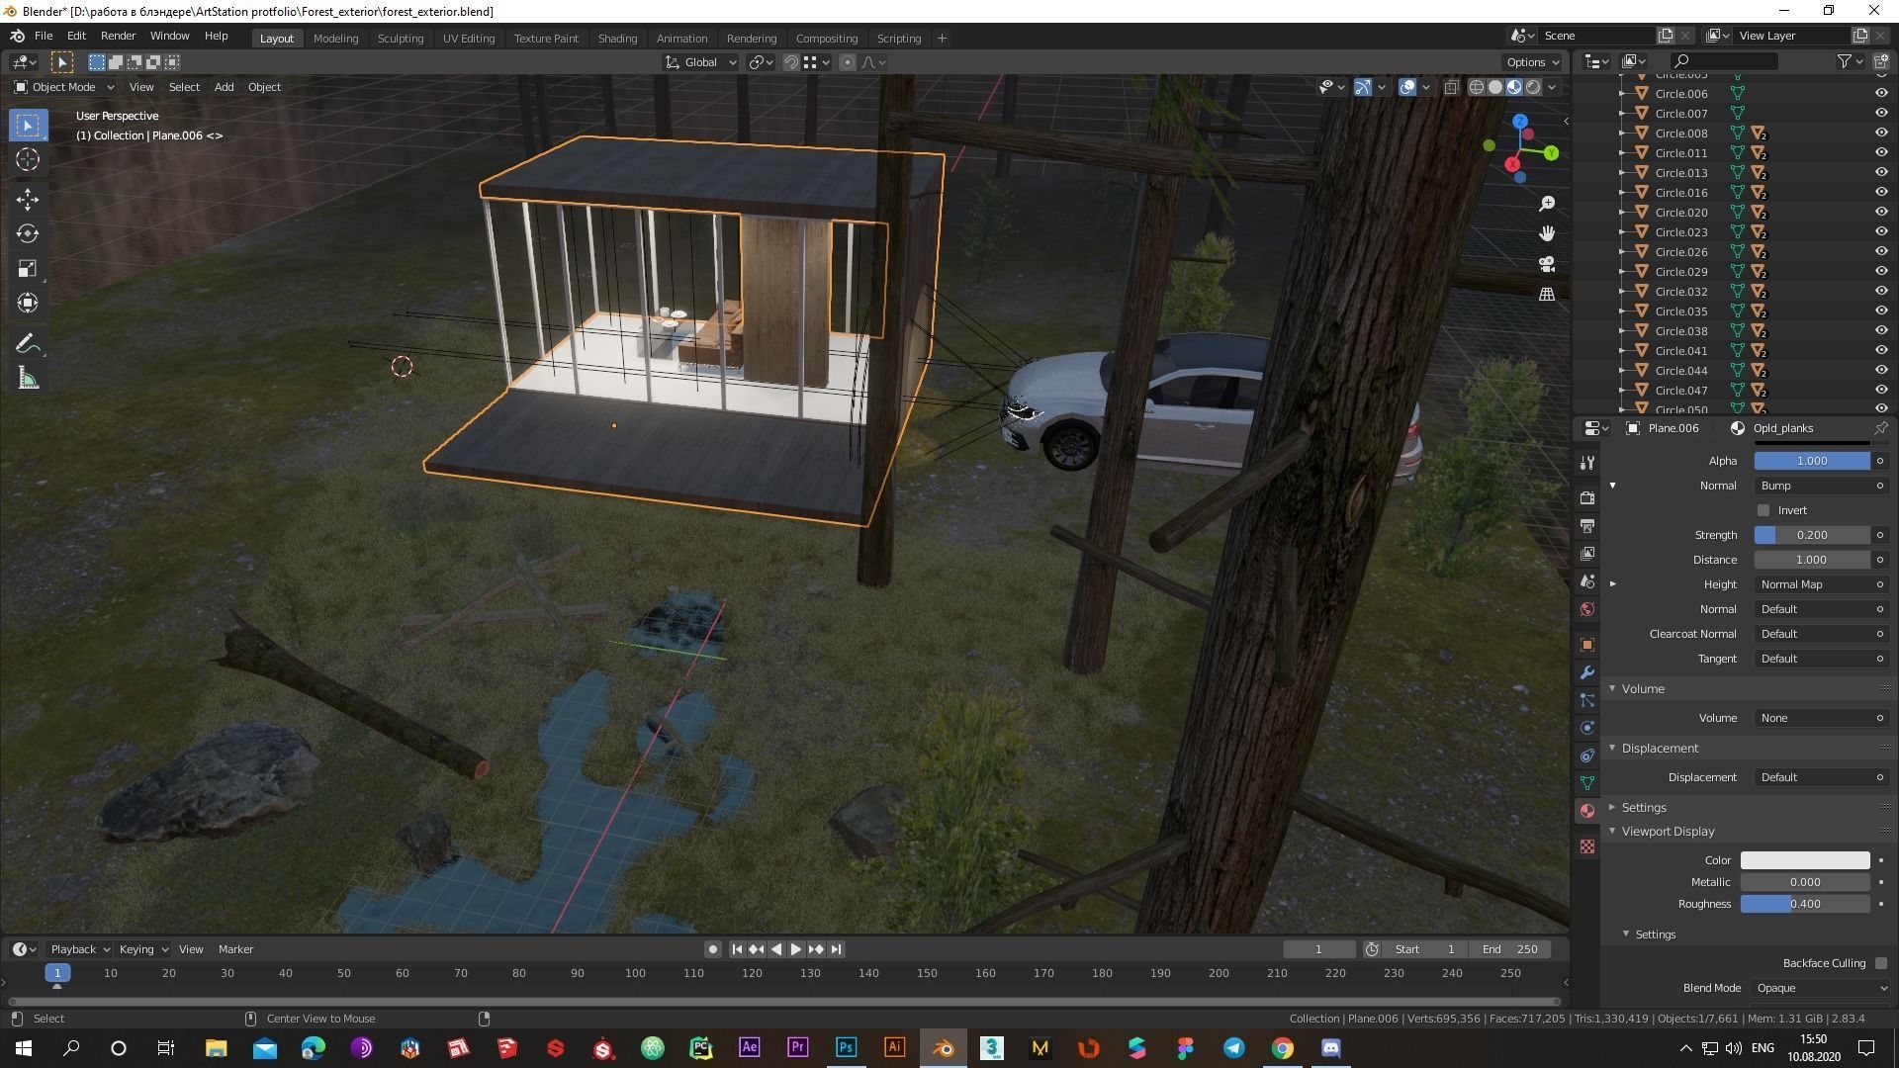Switch perspective/orthographic with the grid icon
This screenshot has width=1899, height=1068.
[1547, 295]
